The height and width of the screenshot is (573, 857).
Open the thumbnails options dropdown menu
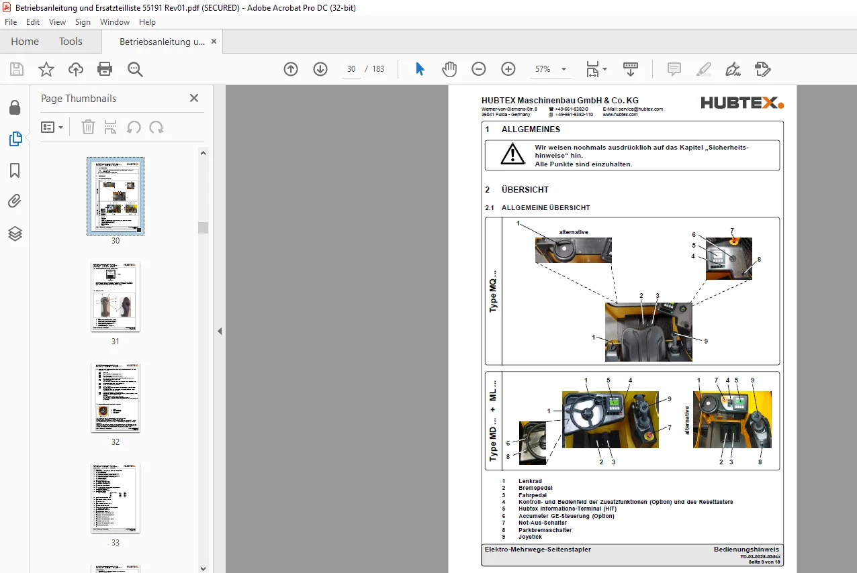point(52,127)
